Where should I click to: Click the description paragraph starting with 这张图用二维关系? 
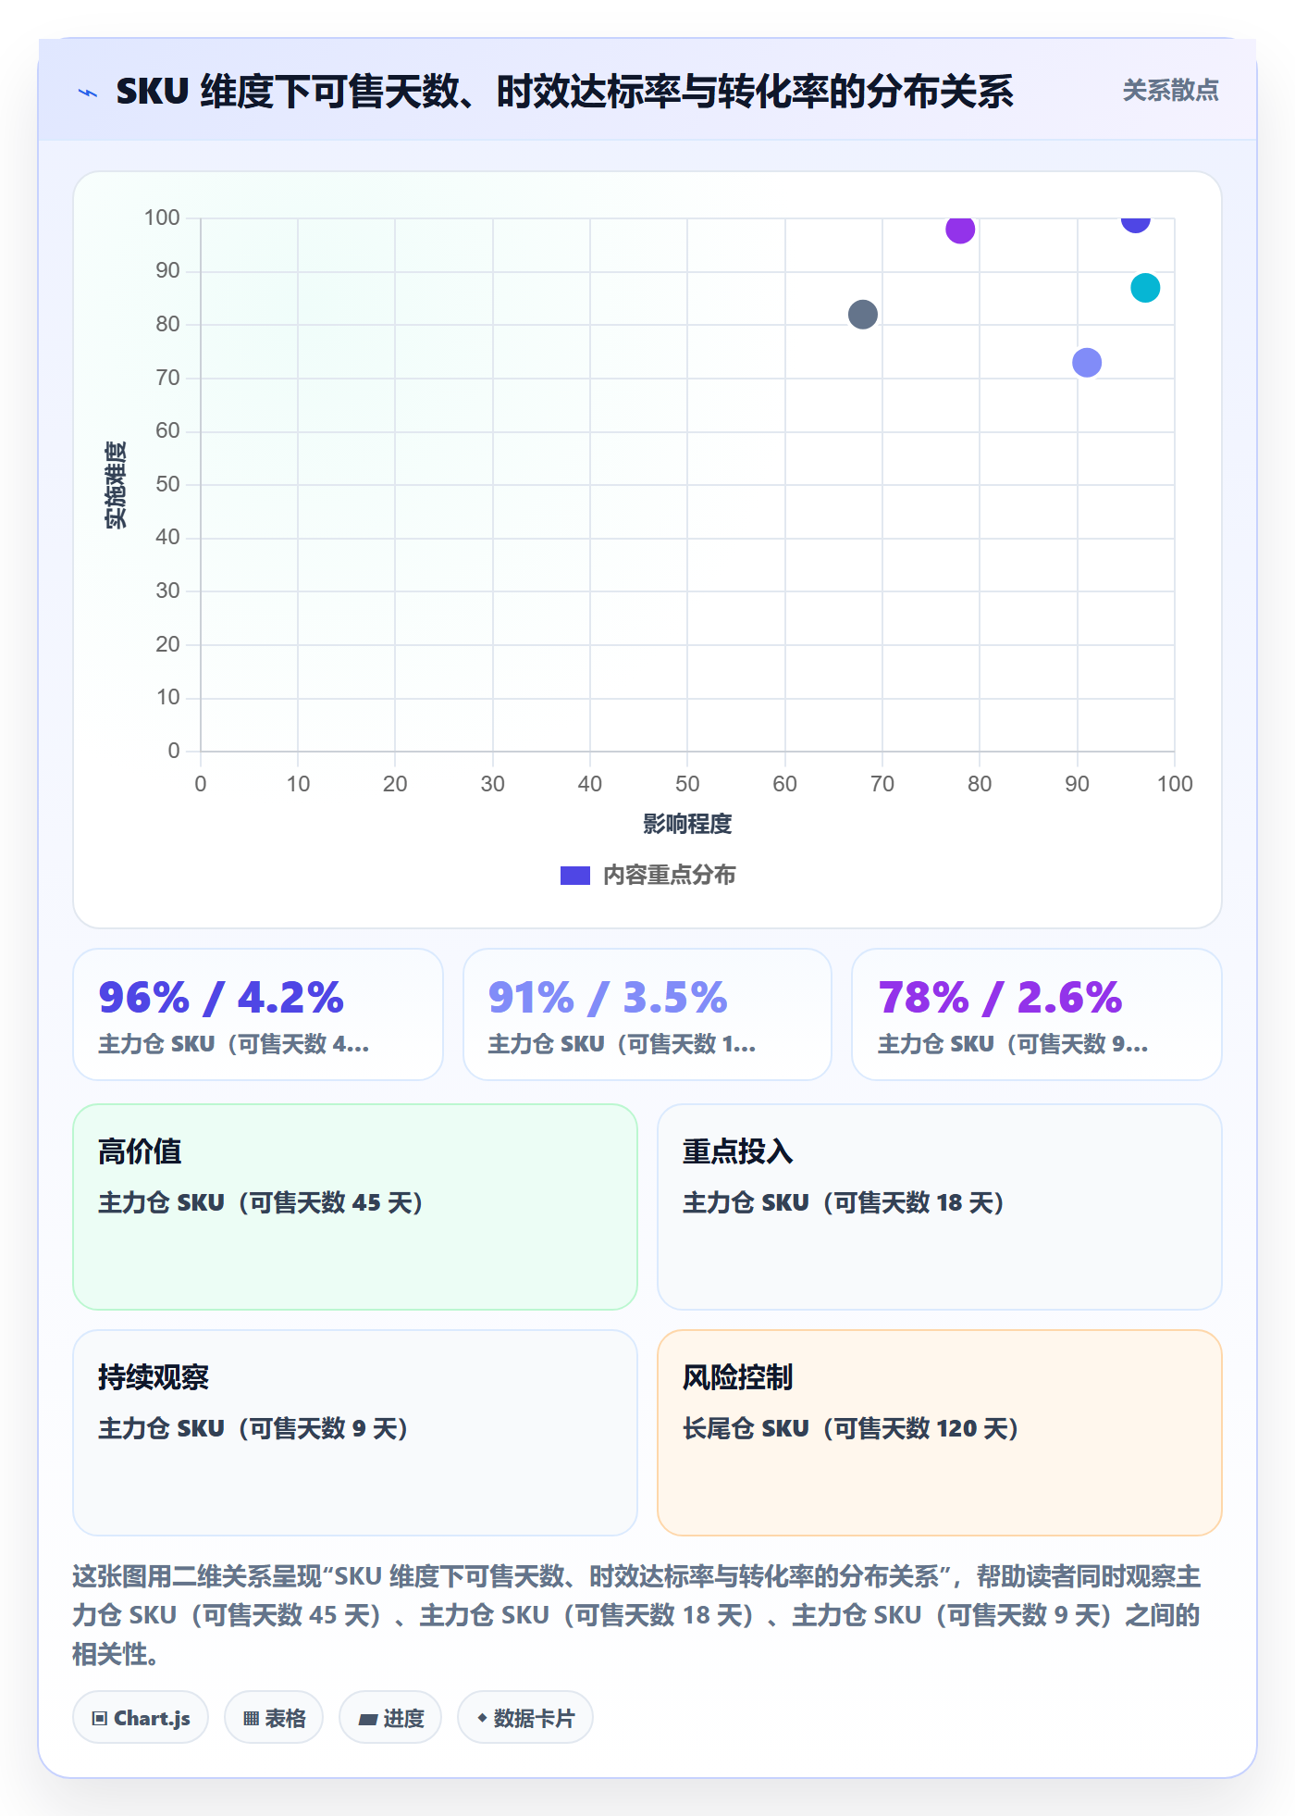[x=636, y=1615]
